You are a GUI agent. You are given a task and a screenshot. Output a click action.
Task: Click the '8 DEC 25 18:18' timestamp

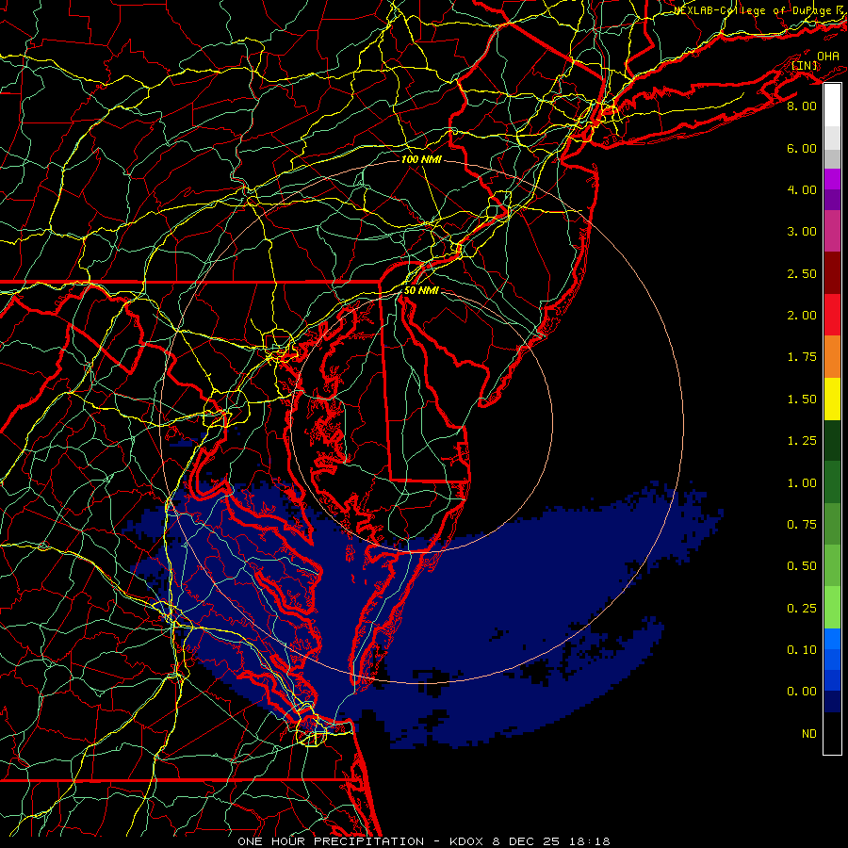pos(551,841)
